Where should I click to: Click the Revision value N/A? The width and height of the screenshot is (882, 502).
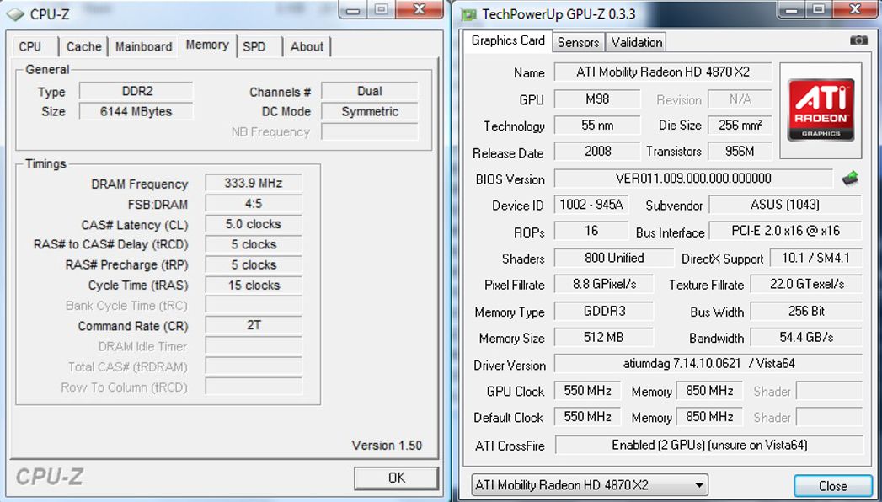pos(740,99)
